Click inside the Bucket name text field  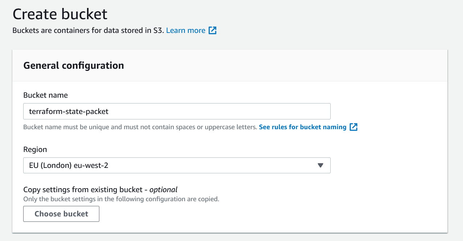pos(177,111)
